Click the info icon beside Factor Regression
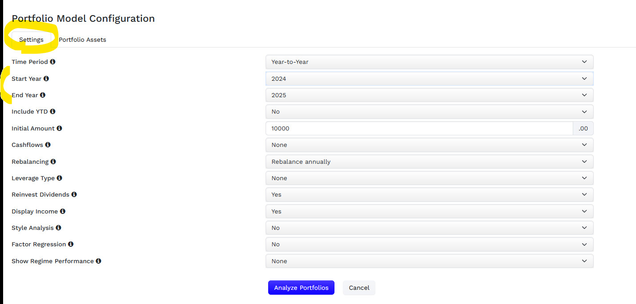The height and width of the screenshot is (304, 636). (x=71, y=244)
